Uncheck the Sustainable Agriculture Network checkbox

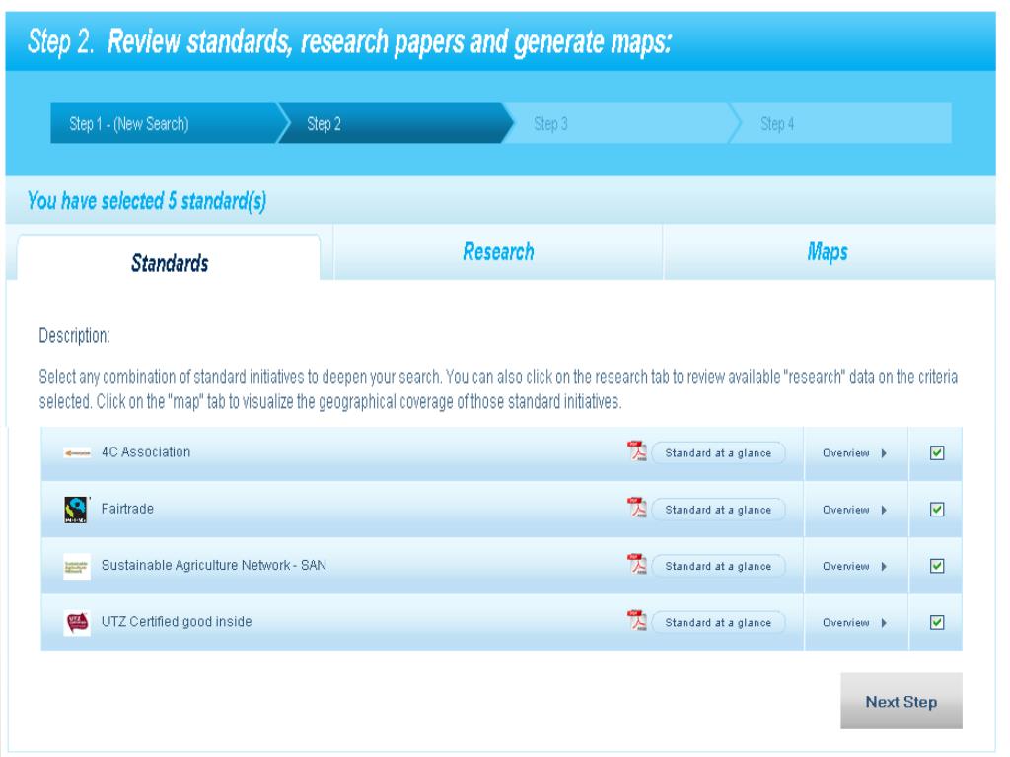[937, 566]
